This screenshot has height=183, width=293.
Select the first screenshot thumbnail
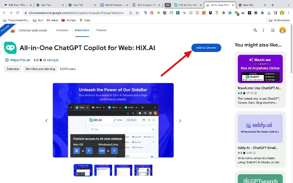(x=83, y=170)
